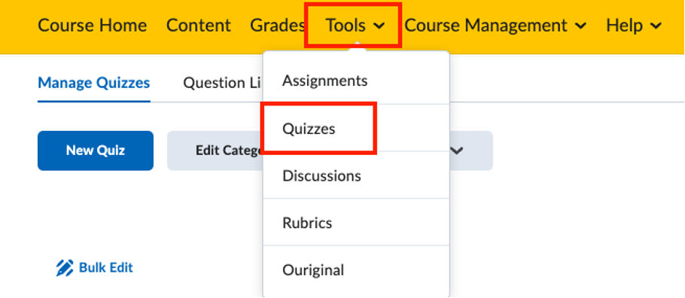Go to Course Home in navbar
Viewport: 685px width, 298px height.
92,26
